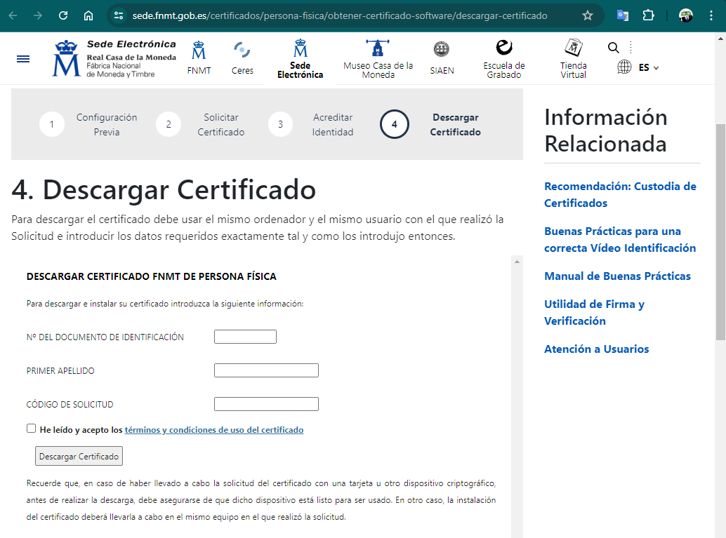Open Escuela de Grabado icon

[x=503, y=48]
